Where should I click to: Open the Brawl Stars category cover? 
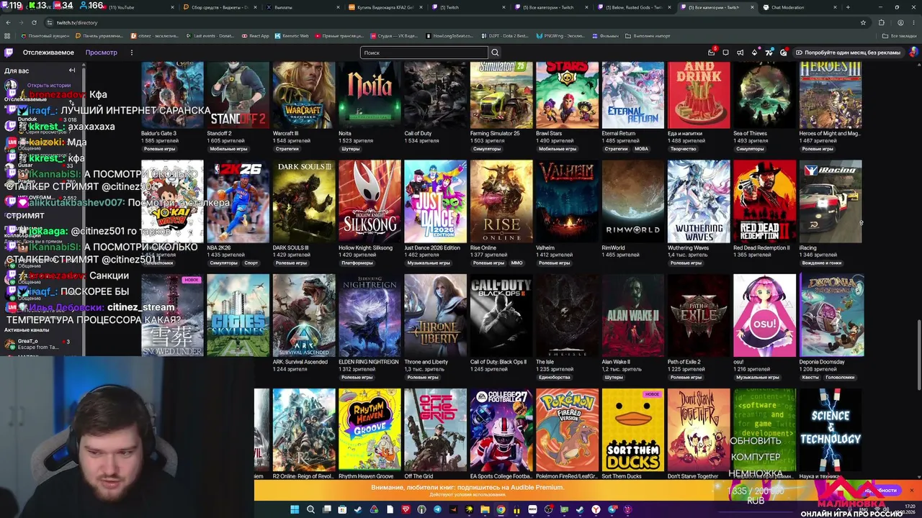point(567,95)
